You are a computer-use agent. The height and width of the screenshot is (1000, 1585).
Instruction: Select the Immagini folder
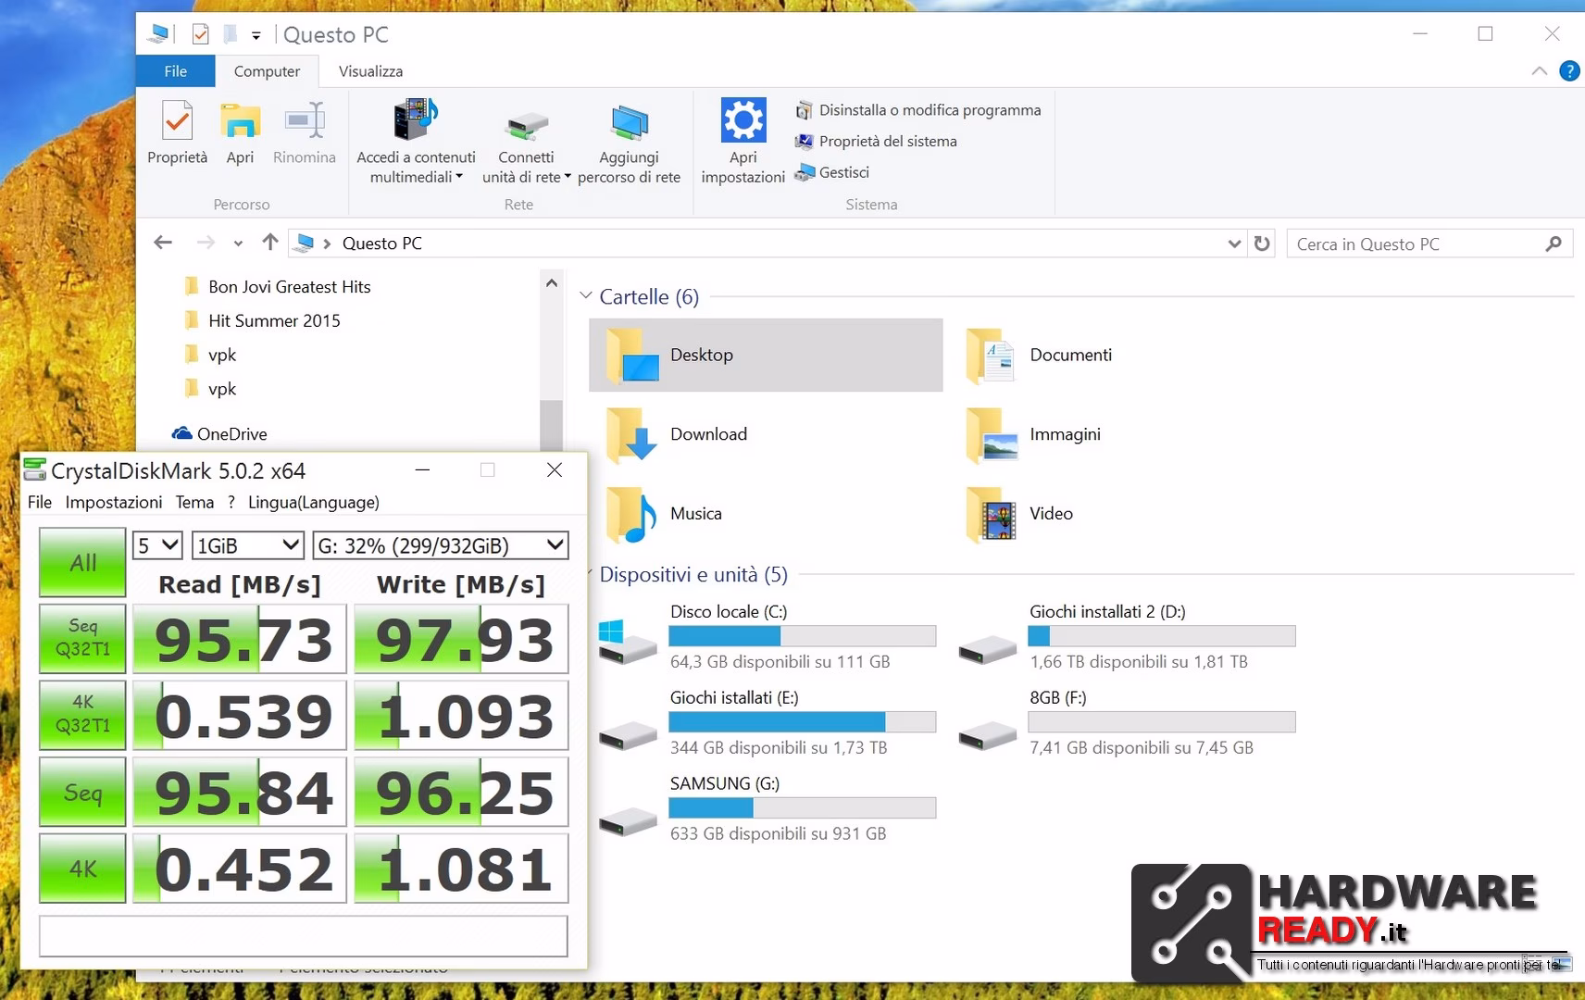coord(1032,434)
